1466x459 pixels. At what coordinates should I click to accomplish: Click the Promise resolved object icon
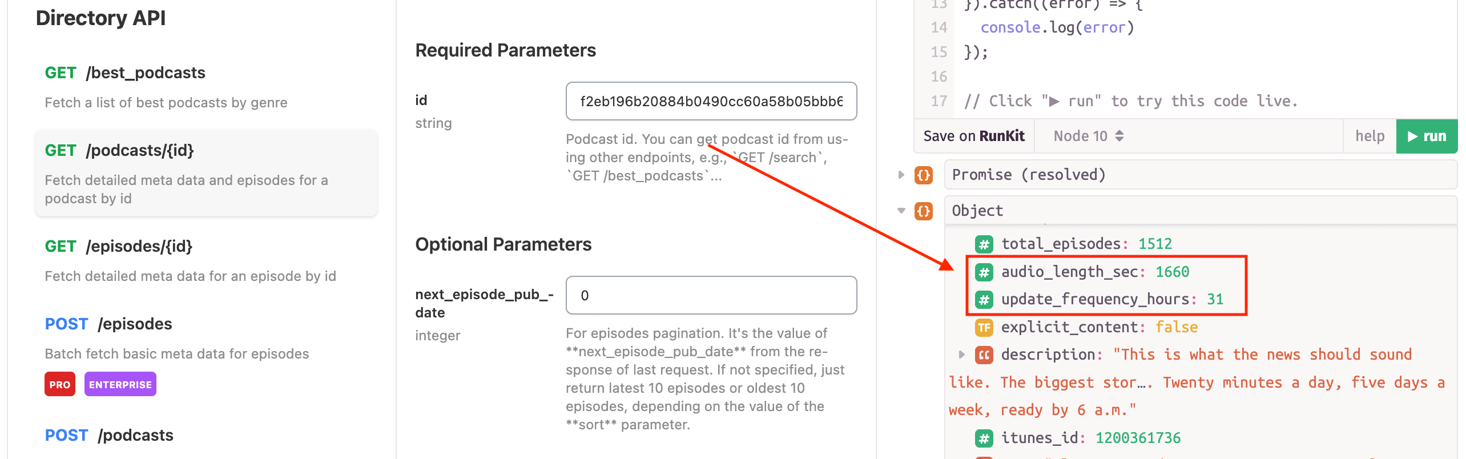click(x=923, y=175)
